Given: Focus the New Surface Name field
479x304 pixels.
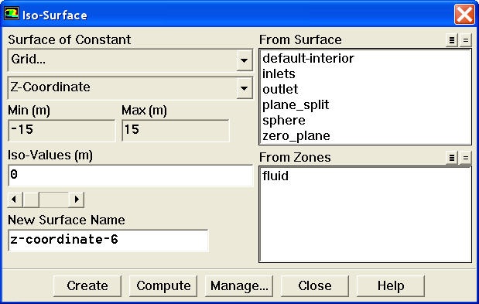Looking at the screenshot, I should [108, 241].
